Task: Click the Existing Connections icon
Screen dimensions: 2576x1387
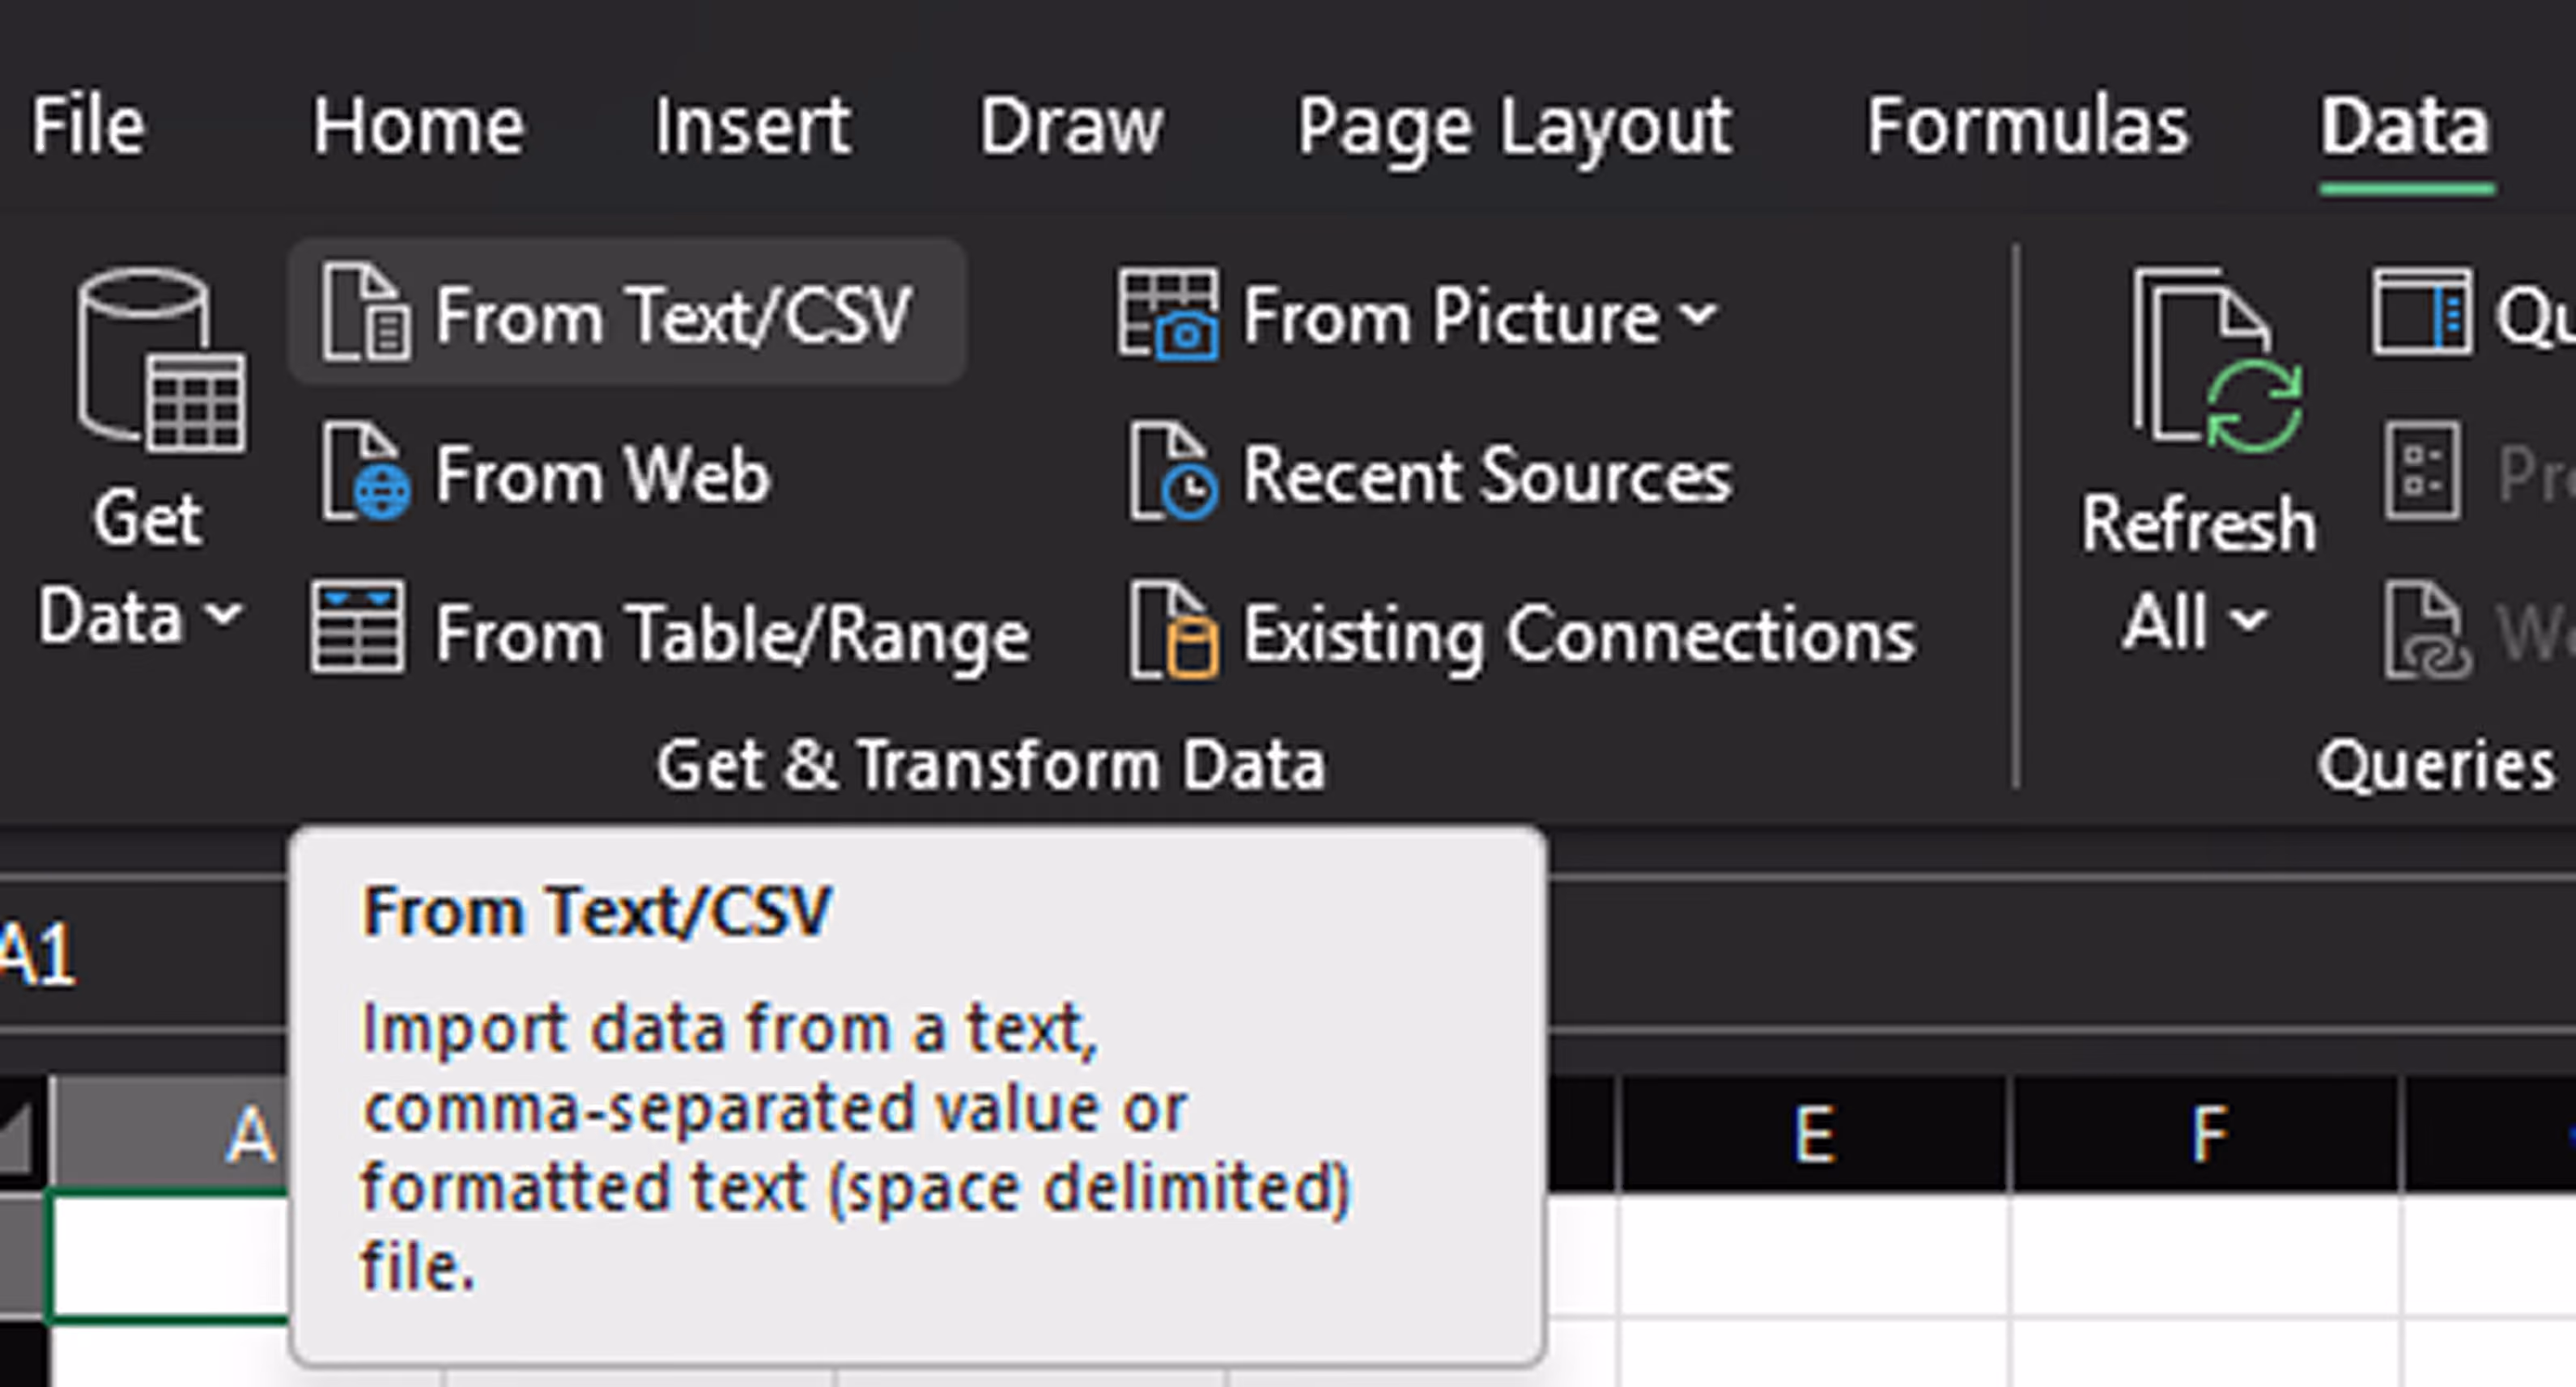Action: 1173,630
